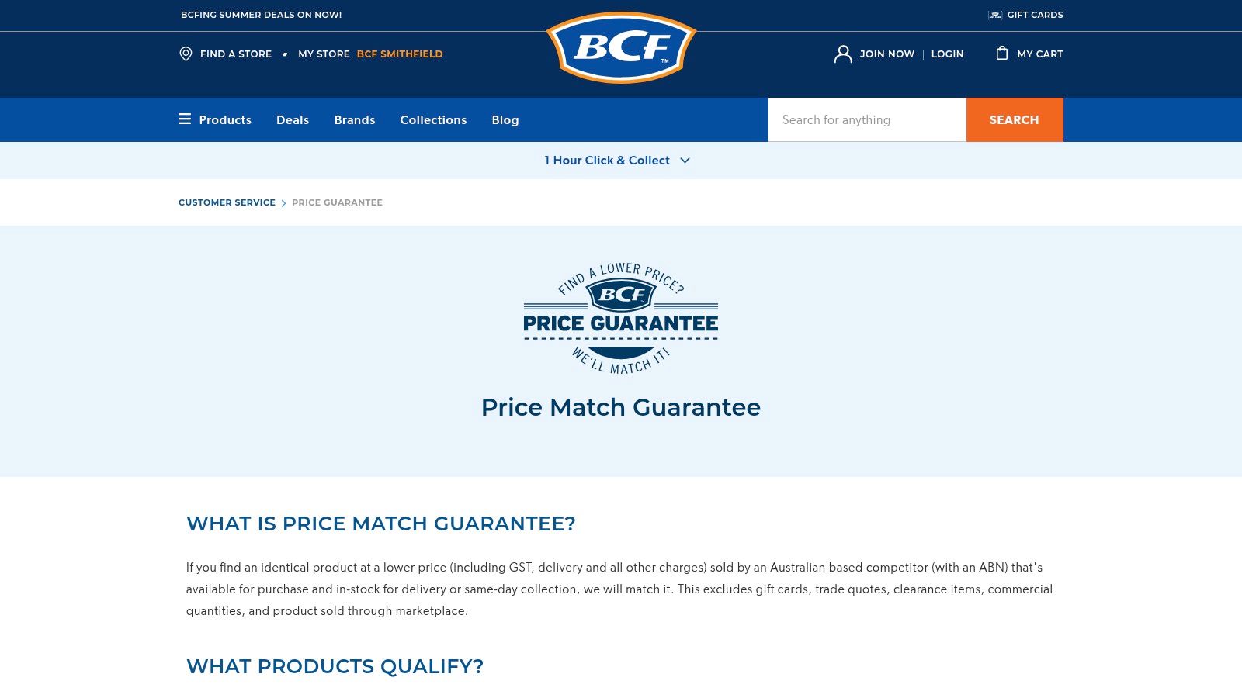1242x698 pixels.
Task: Open the Blog page
Action: (x=505, y=120)
